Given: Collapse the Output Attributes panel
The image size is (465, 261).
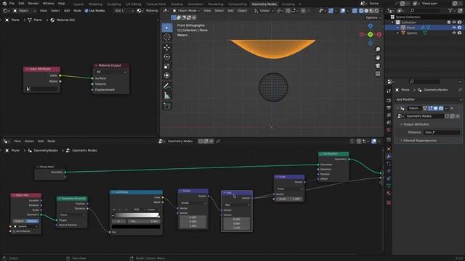Looking at the screenshot, I should (x=416, y=124).
